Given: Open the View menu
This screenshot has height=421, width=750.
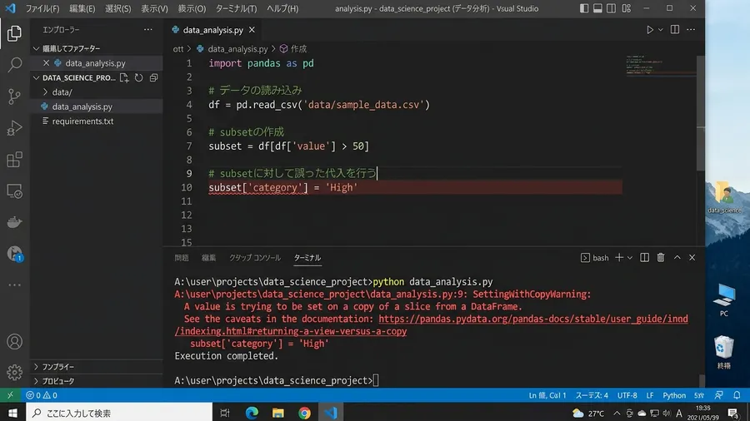Looking at the screenshot, I should pos(154,8).
